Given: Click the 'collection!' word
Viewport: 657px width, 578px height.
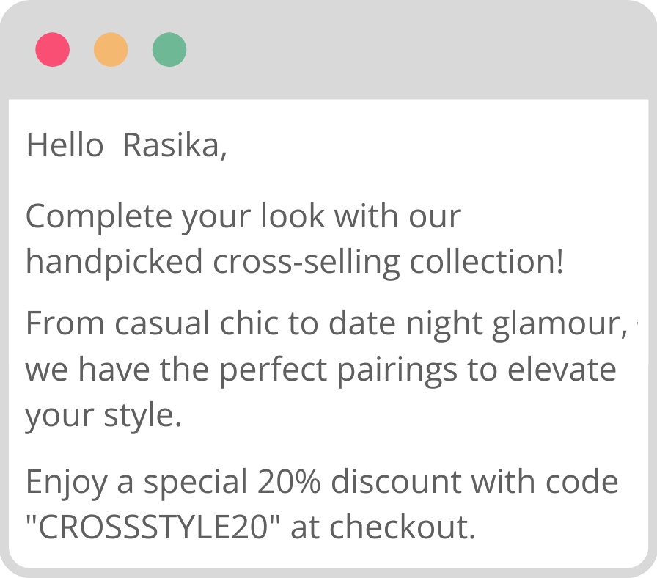Looking at the screenshot, I should pyautogui.click(x=486, y=260).
